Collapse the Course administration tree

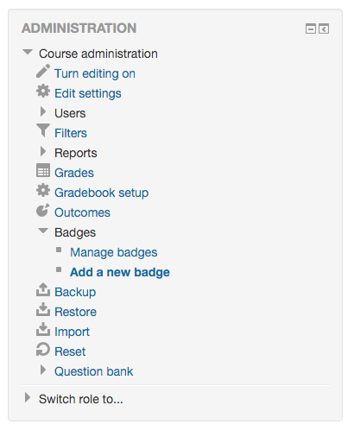28,52
